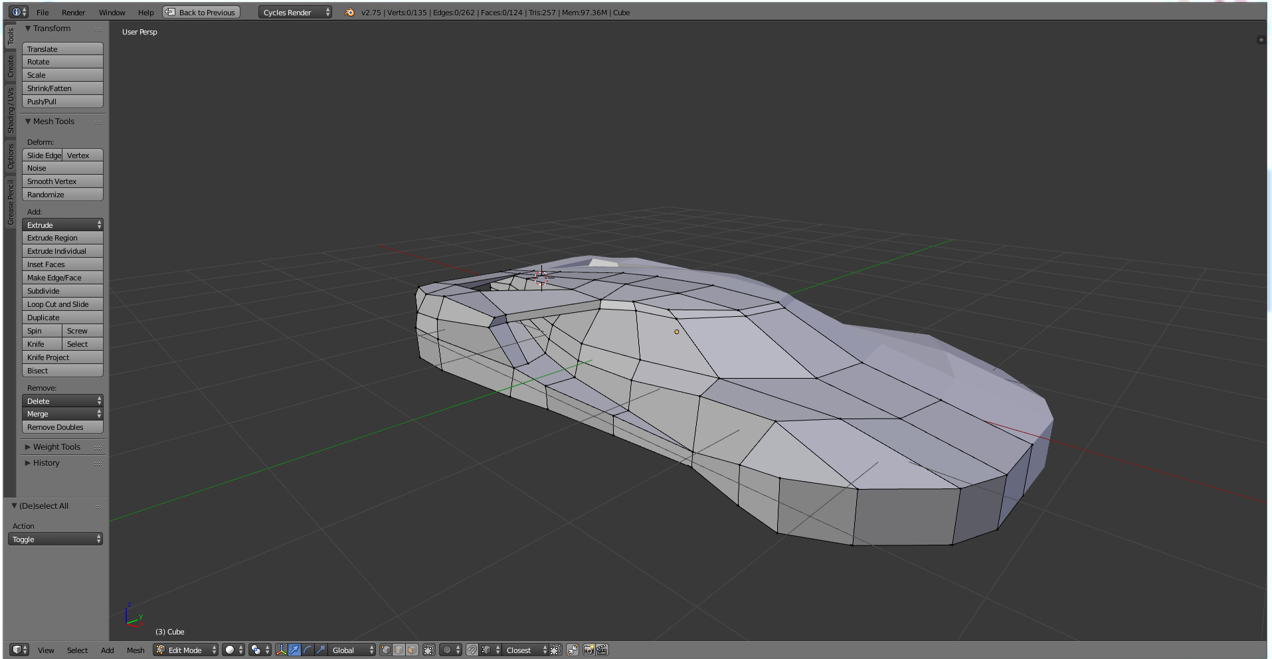The image size is (1272, 659).
Task: Click the Back to Previous screen icon
Action: tap(171, 12)
